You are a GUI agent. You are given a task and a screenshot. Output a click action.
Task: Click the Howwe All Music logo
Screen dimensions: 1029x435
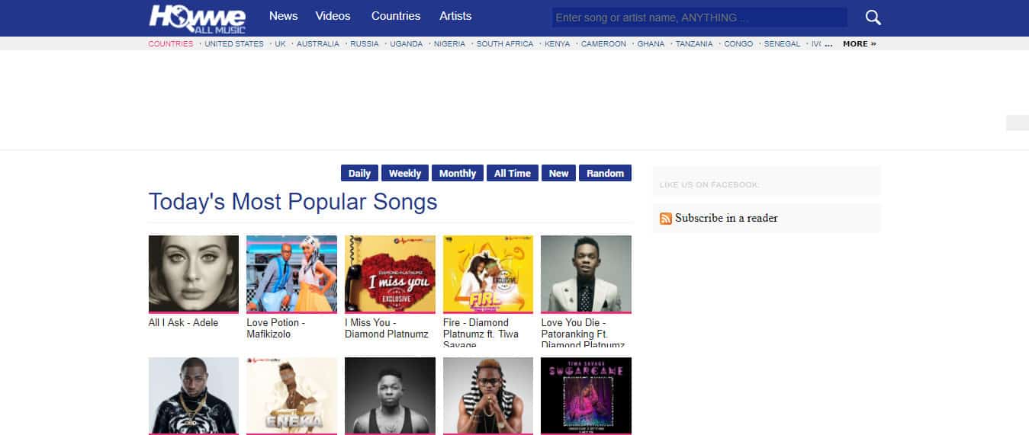[198, 18]
